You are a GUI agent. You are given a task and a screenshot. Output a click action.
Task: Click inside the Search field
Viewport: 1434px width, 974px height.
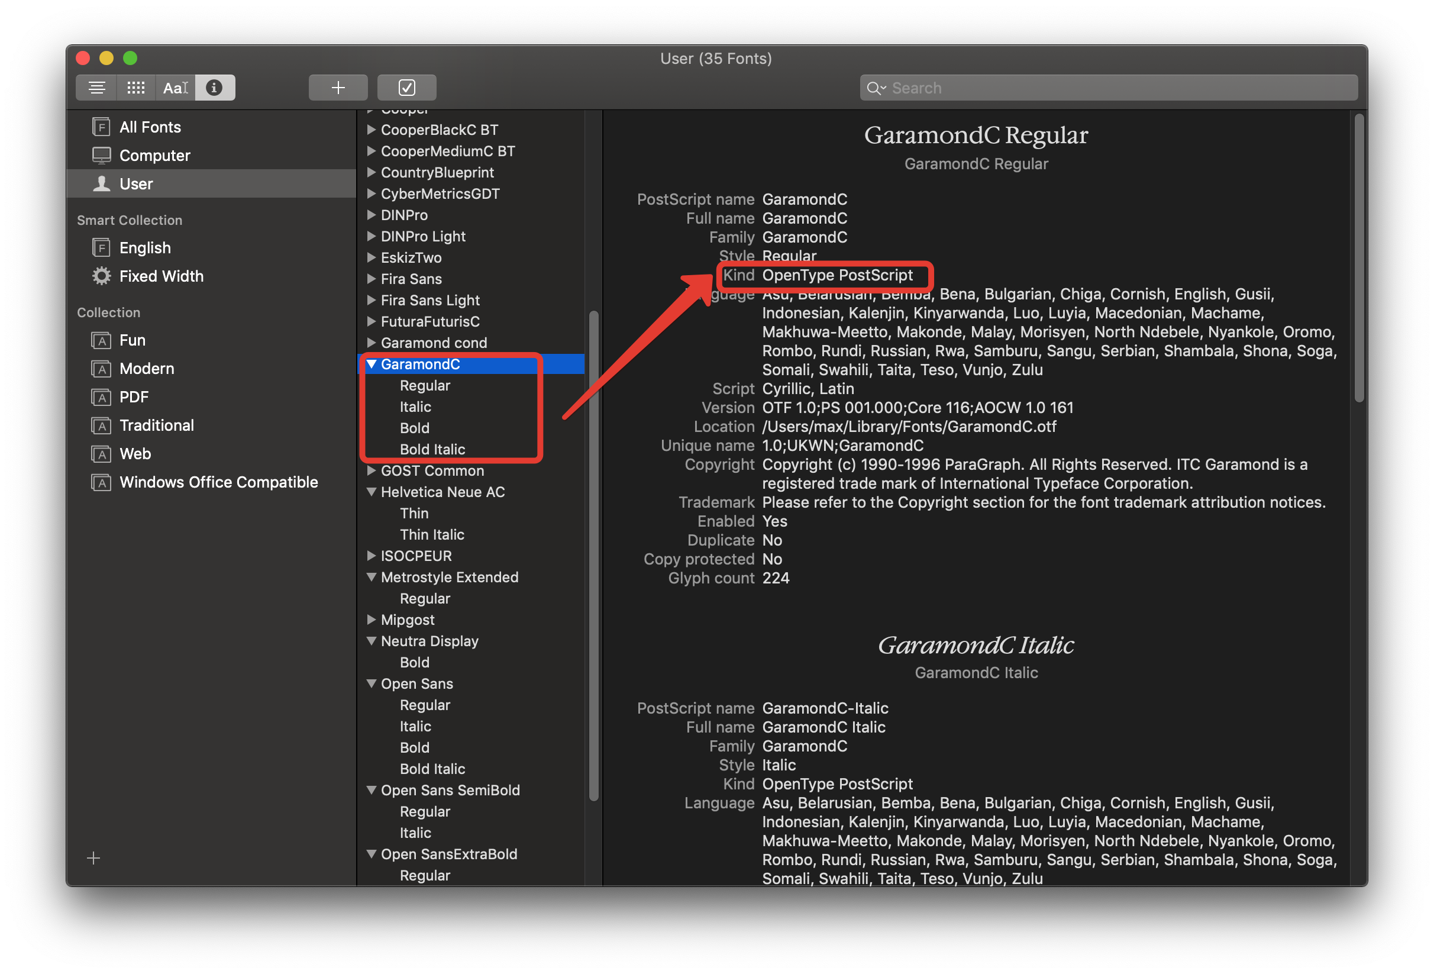tap(1049, 88)
